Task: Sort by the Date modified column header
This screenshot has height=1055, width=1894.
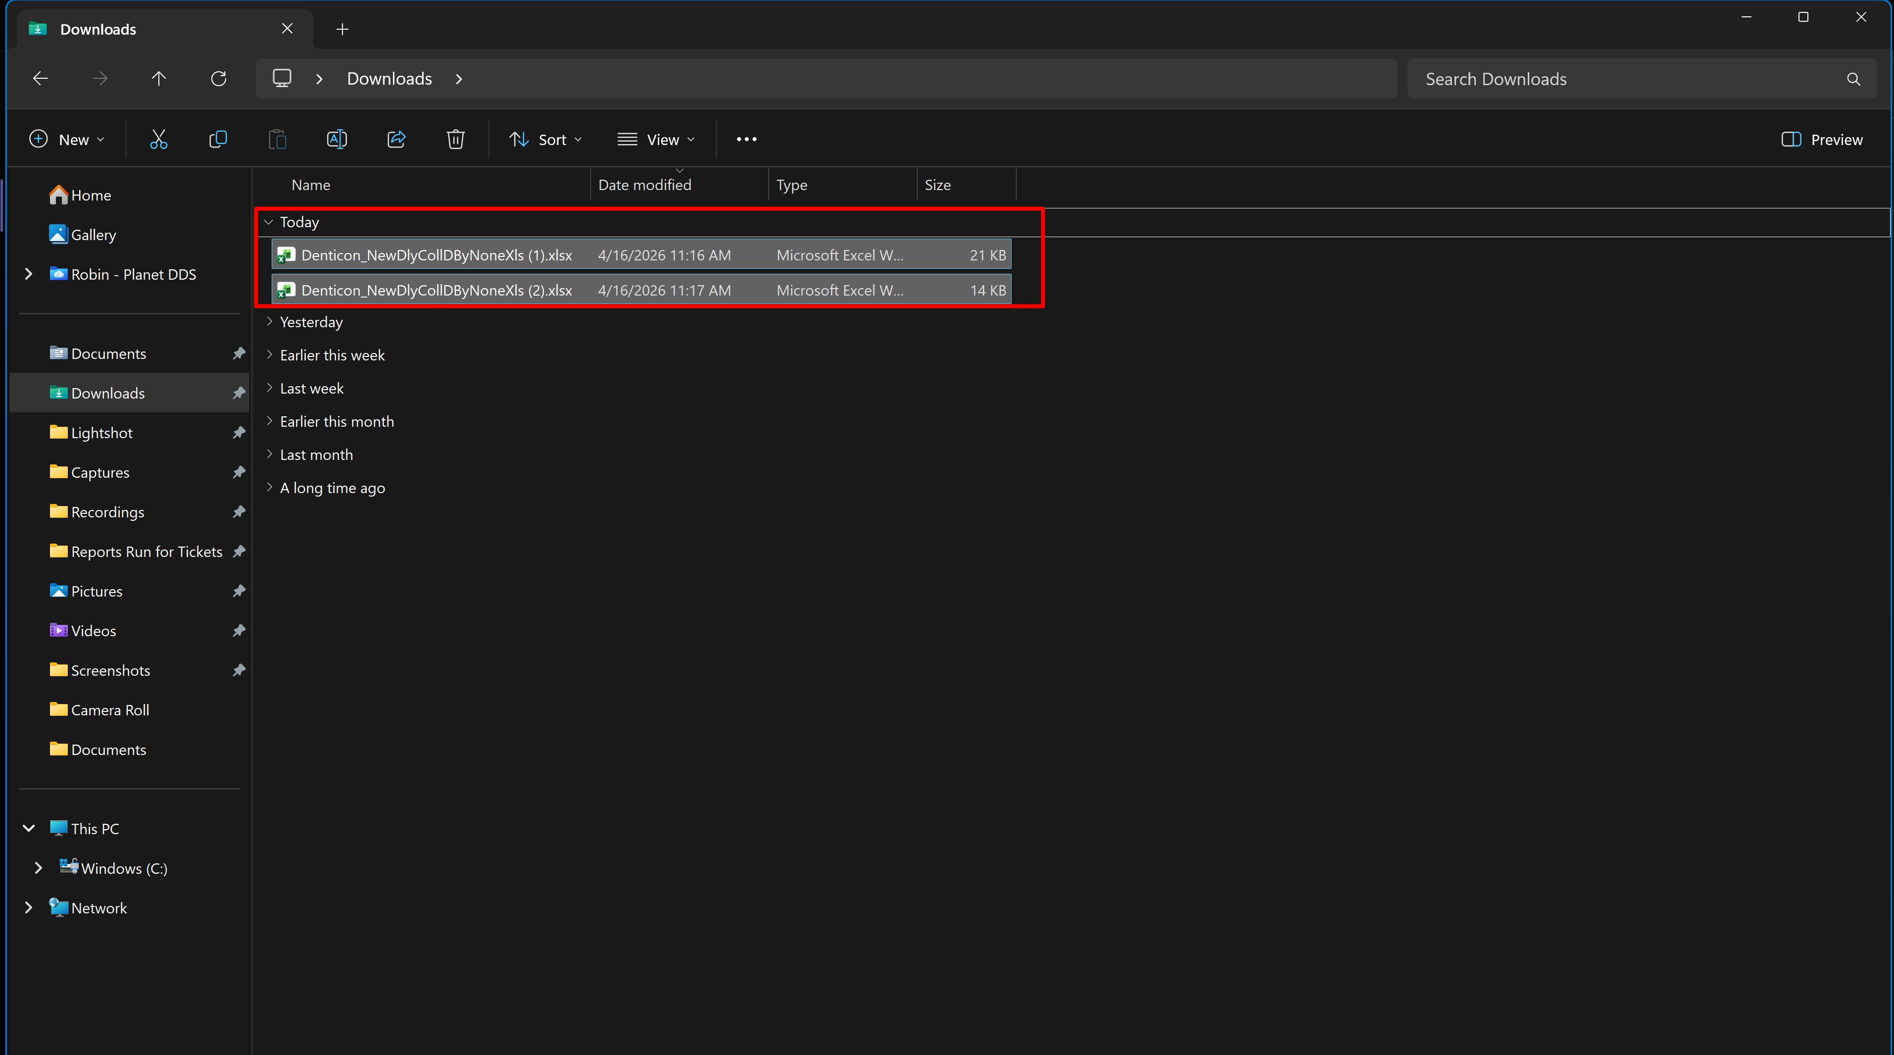Action: [645, 185]
